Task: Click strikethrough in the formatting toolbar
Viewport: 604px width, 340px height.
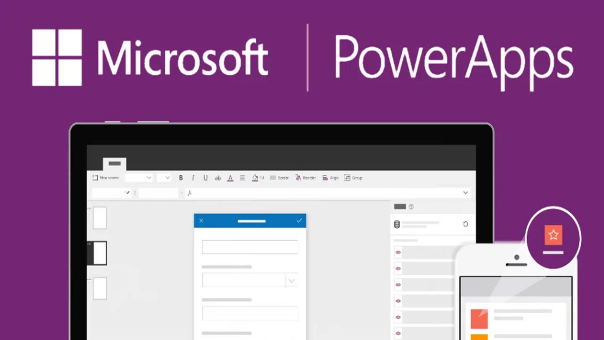Action: coord(217,177)
